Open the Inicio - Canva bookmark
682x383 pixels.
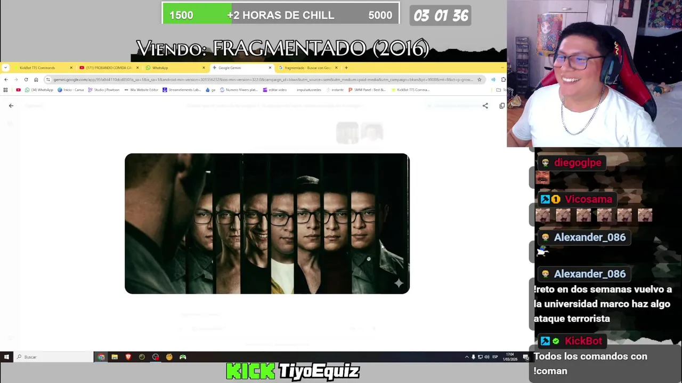(71, 90)
